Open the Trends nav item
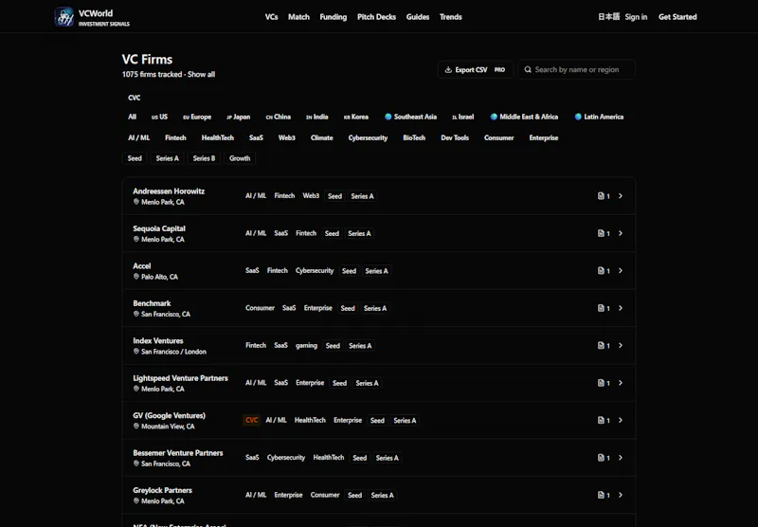The height and width of the screenshot is (527, 758). coord(451,17)
